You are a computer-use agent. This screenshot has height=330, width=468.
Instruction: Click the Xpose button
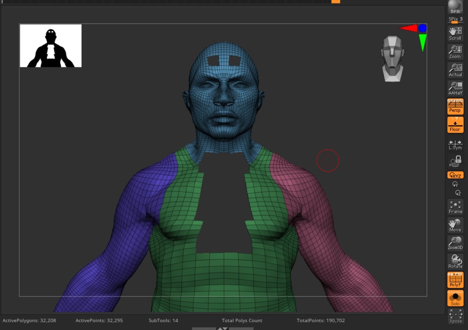click(455, 316)
